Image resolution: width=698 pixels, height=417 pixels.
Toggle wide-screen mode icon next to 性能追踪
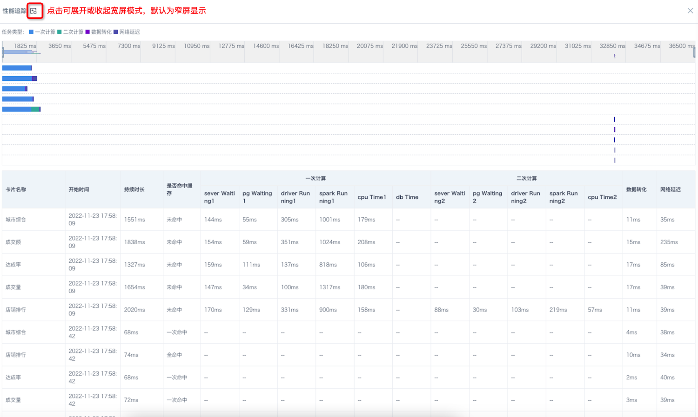(x=34, y=11)
